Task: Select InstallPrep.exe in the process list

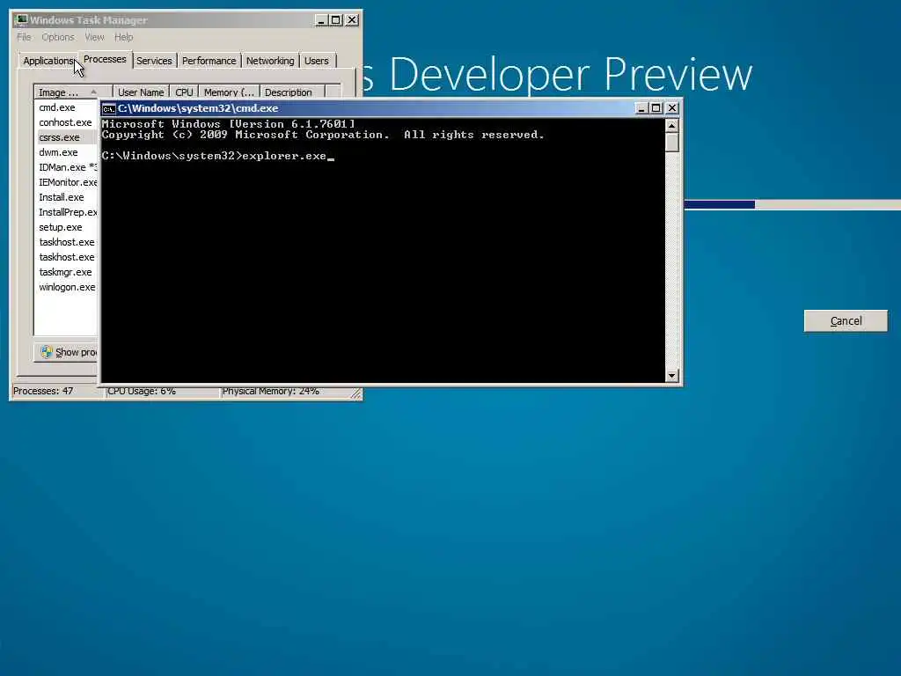Action: click(65, 212)
